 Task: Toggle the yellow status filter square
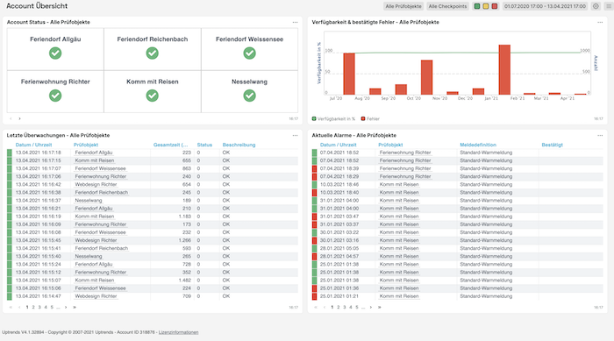486,6
